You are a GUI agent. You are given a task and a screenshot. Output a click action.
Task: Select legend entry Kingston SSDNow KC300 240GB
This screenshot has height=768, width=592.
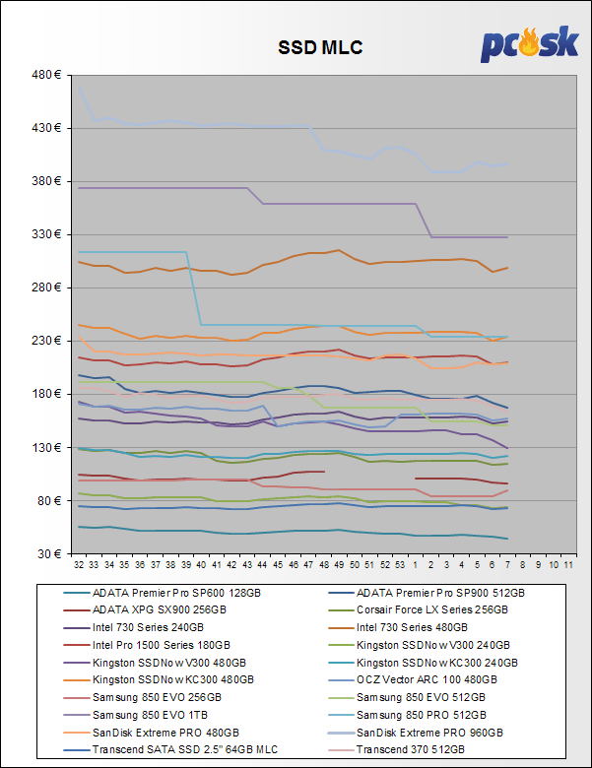423,663
